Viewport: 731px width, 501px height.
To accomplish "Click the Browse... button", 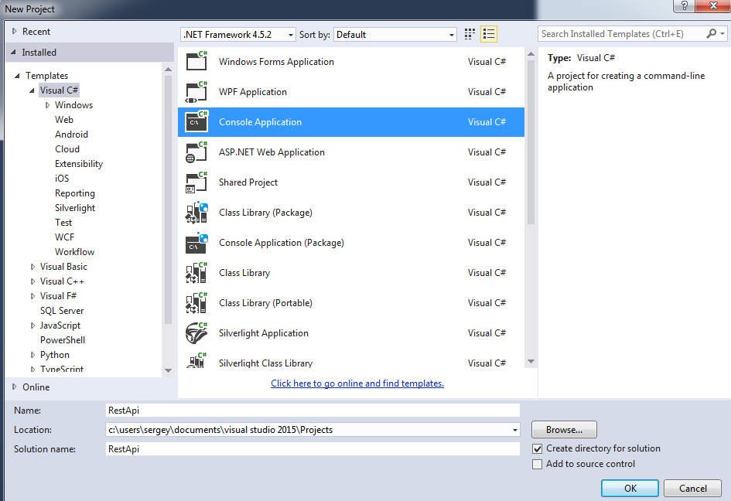I will tap(564, 430).
